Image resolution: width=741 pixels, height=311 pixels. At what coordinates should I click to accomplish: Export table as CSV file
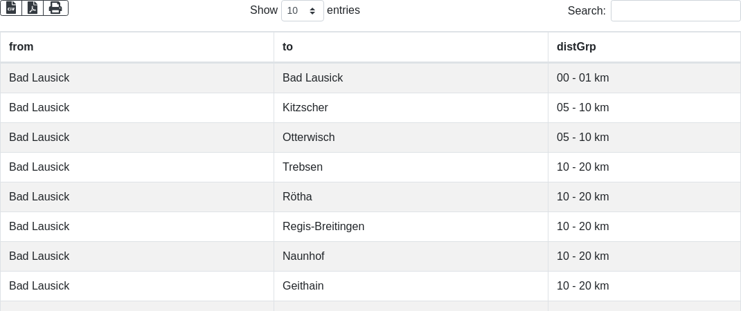pos(11,8)
